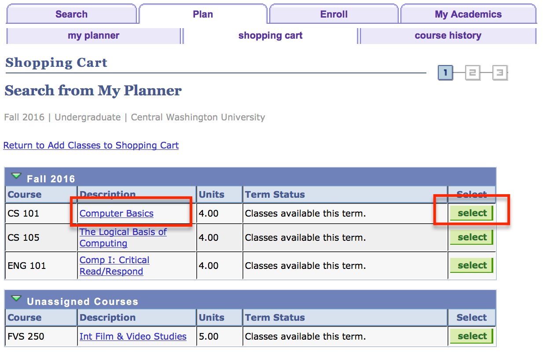Open the shopping cart subtab
Viewport: 543px width, 355px height.
(x=270, y=36)
